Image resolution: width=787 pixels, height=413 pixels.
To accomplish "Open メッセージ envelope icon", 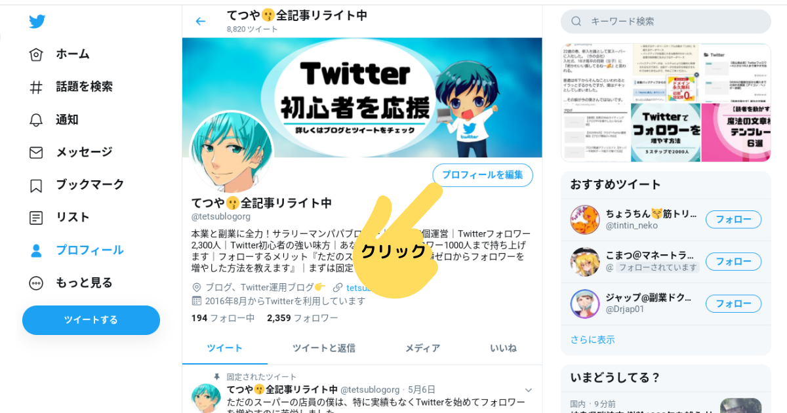I will tap(36, 153).
